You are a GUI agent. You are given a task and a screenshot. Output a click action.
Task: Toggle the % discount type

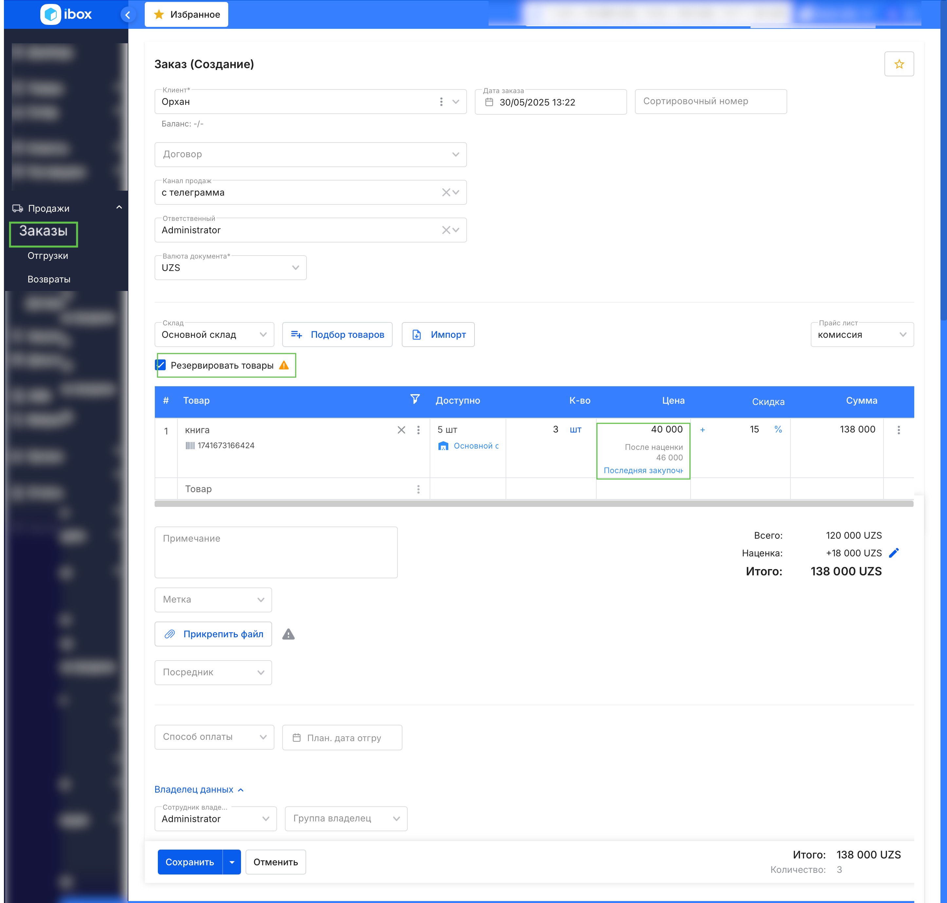click(x=778, y=429)
